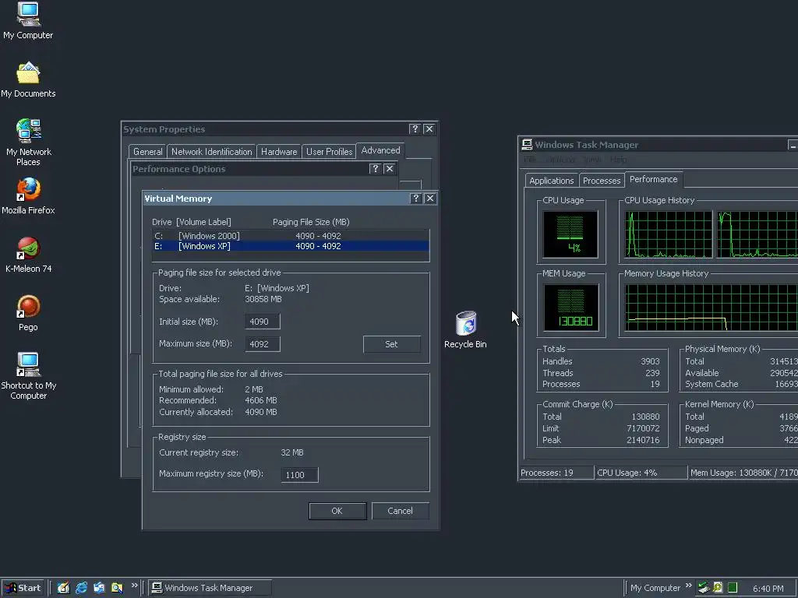Launch the Mozilla Firefox shortcut
Image resolution: width=798 pixels, height=598 pixels.
point(28,195)
